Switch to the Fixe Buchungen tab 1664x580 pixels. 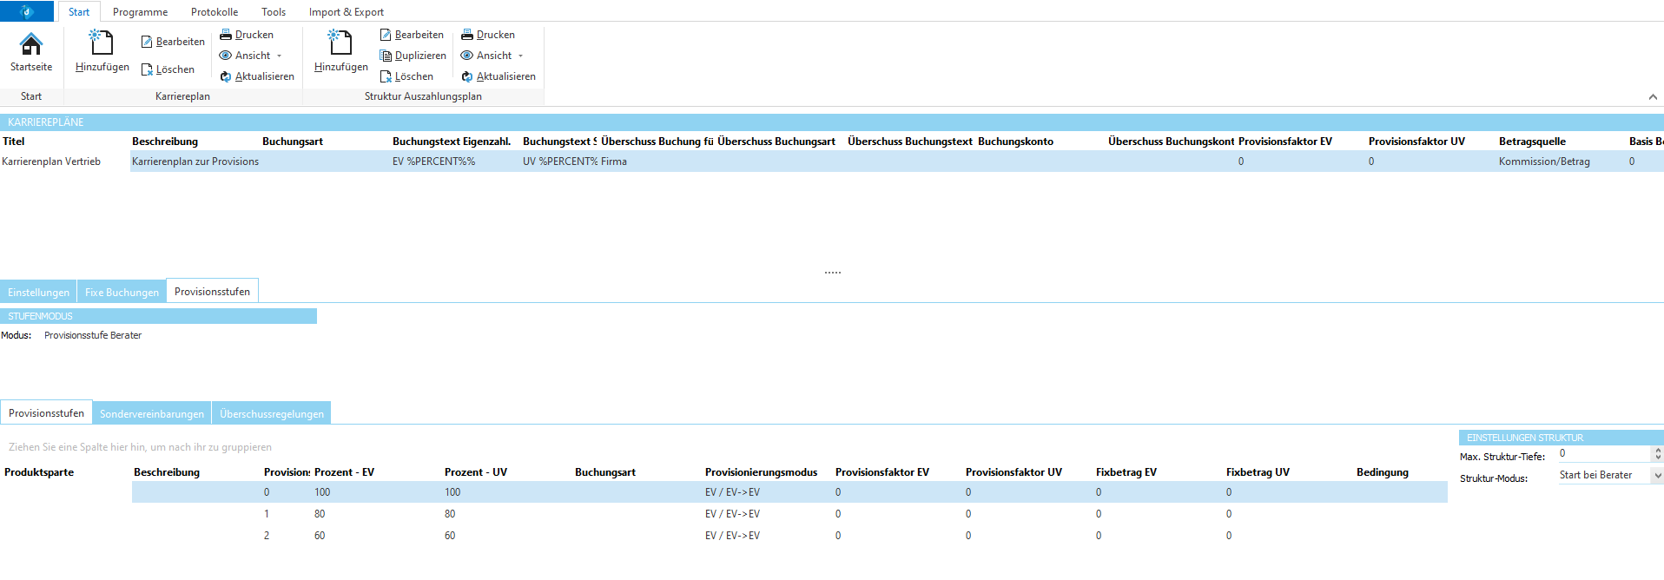(122, 293)
